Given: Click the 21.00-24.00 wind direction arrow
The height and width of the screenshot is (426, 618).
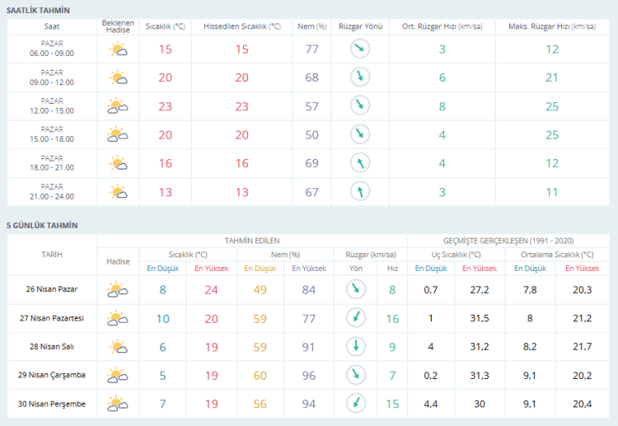Looking at the screenshot, I should pos(359,192).
